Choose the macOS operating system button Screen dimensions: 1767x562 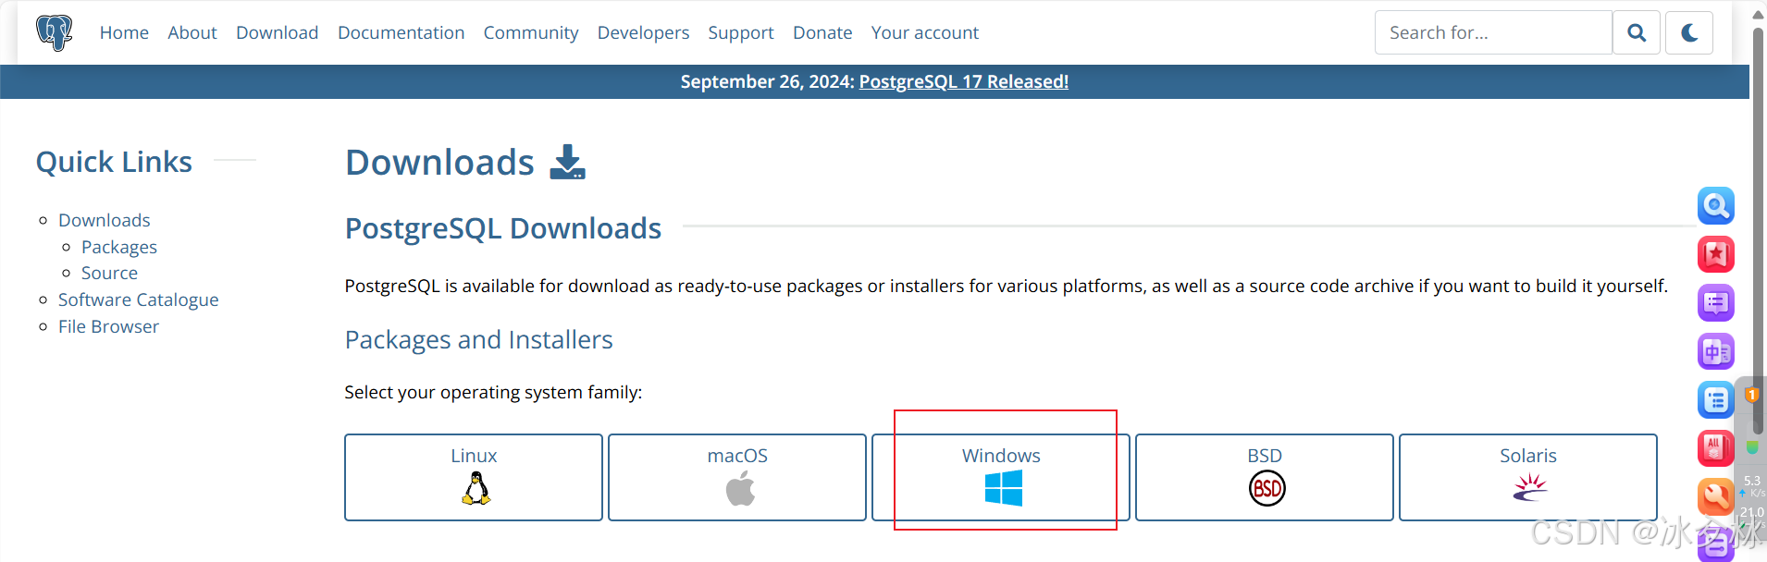coord(737,478)
